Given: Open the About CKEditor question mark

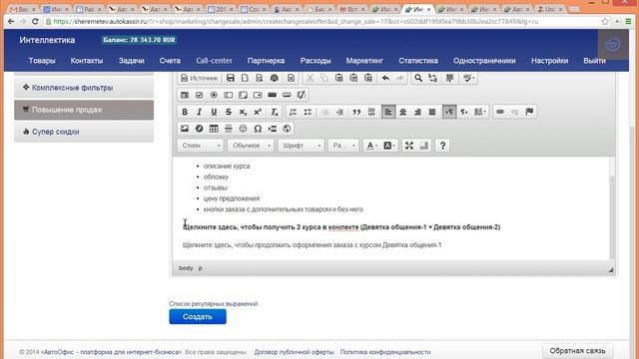Looking at the screenshot, I should [x=442, y=146].
